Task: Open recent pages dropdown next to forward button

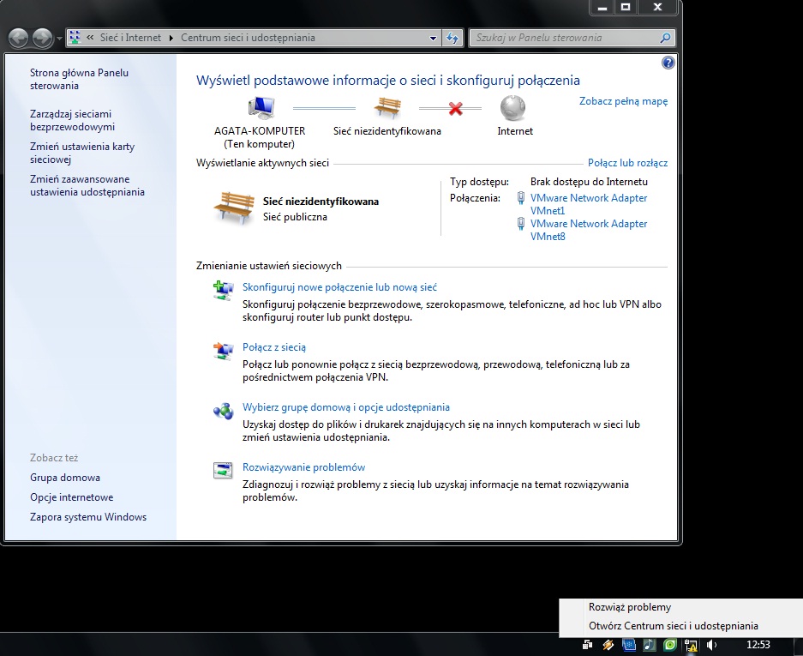Action: tap(58, 39)
